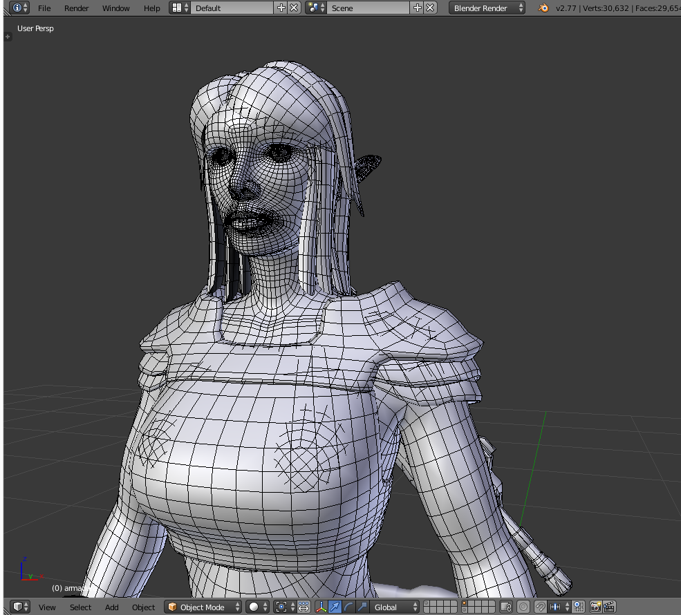Image resolution: width=681 pixels, height=615 pixels.
Task: Click the Window menu
Action: (x=115, y=8)
